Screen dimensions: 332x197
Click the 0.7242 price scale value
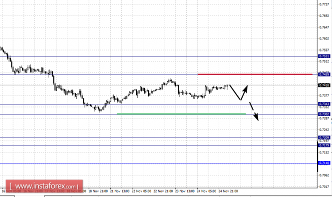(324, 130)
